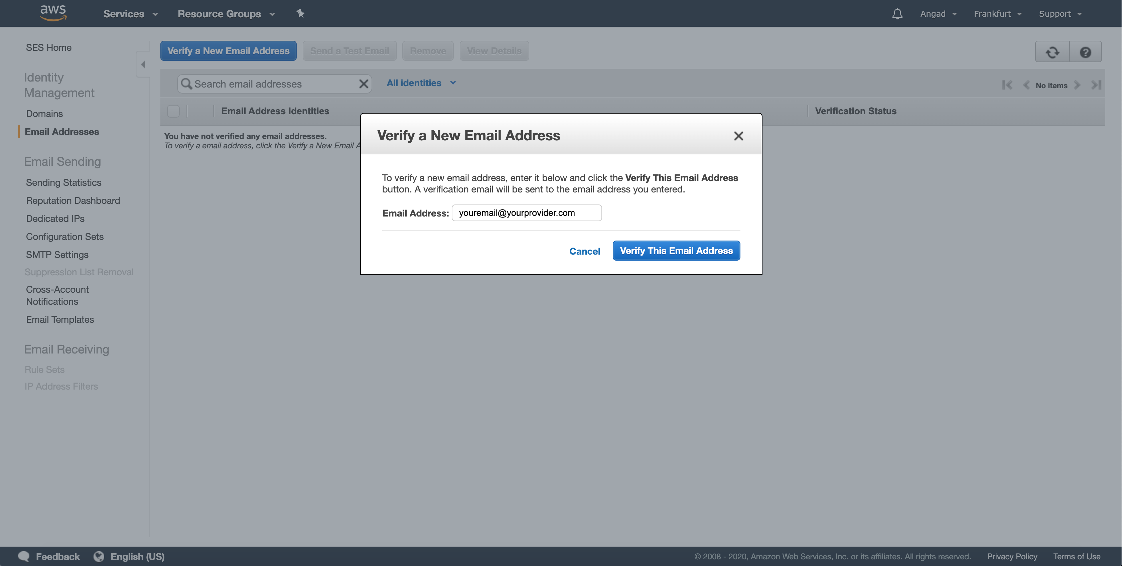Close the Verify a New Email Address dialog

pos(738,136)
